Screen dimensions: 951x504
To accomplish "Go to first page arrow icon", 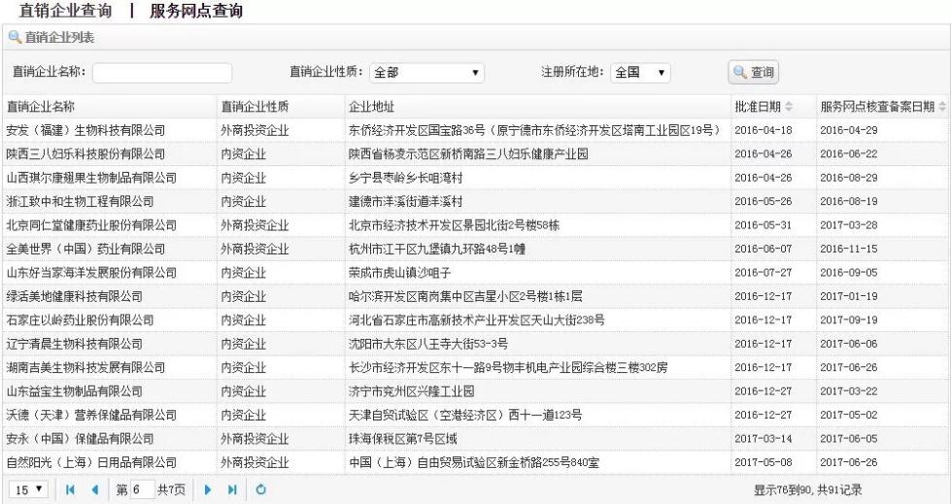I will (x=69, y=488).
